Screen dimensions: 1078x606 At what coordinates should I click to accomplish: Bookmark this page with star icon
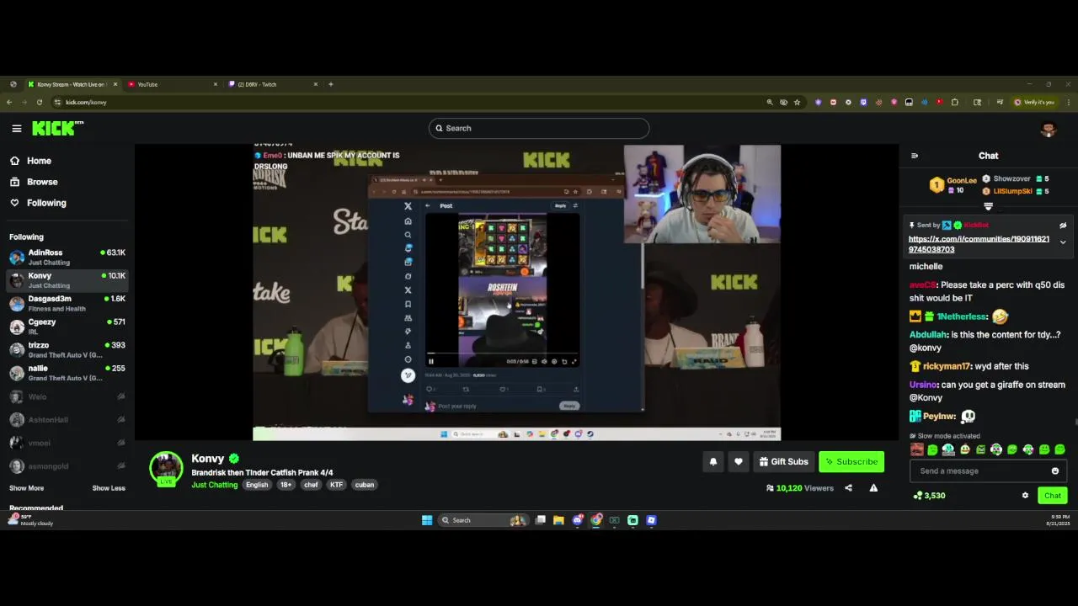[x=797, y=102]
